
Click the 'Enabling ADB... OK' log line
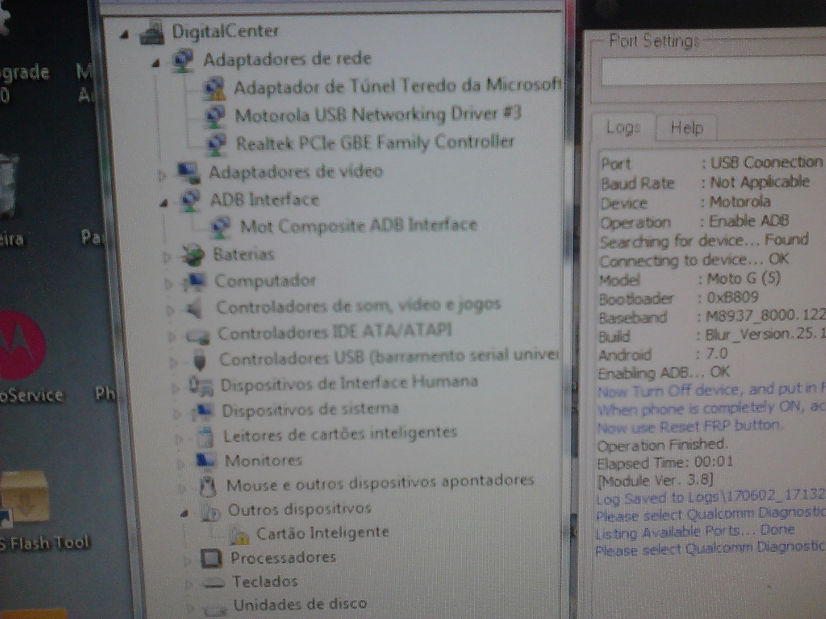point(664,372)
